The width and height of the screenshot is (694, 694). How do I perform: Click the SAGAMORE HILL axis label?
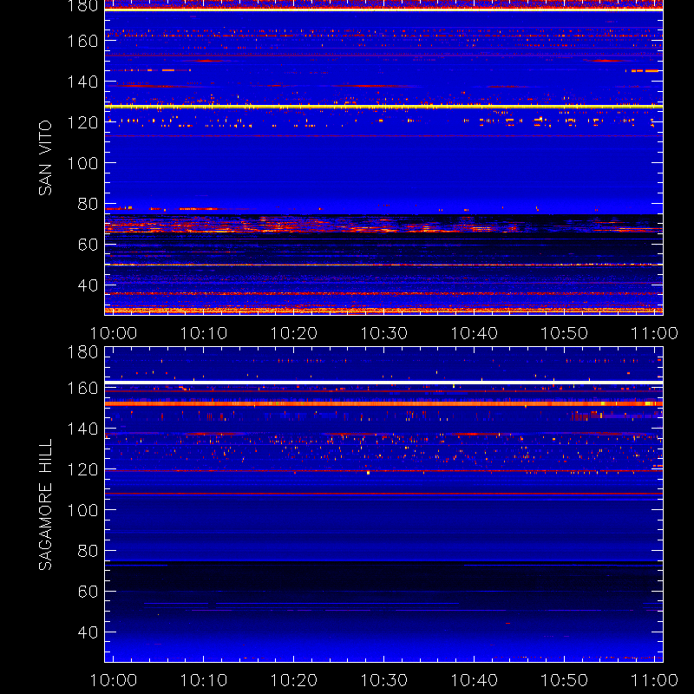(45, 505)
